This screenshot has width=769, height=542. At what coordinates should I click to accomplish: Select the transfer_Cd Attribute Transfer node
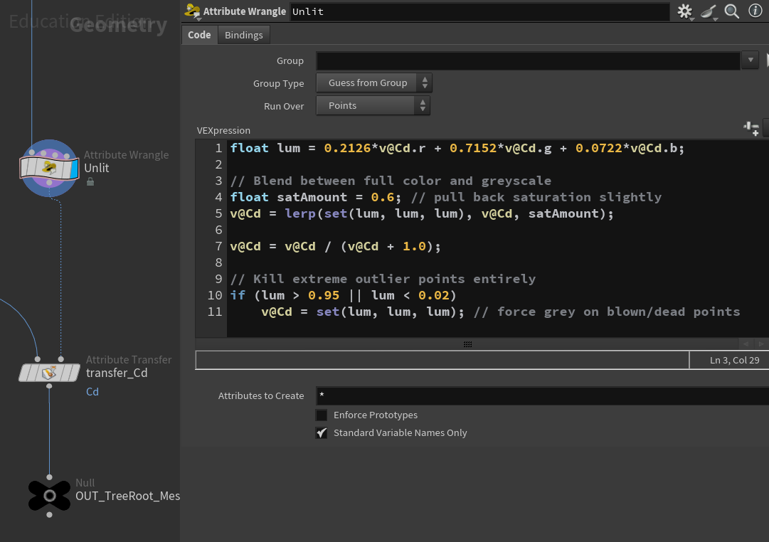click(x=49, y=372)
